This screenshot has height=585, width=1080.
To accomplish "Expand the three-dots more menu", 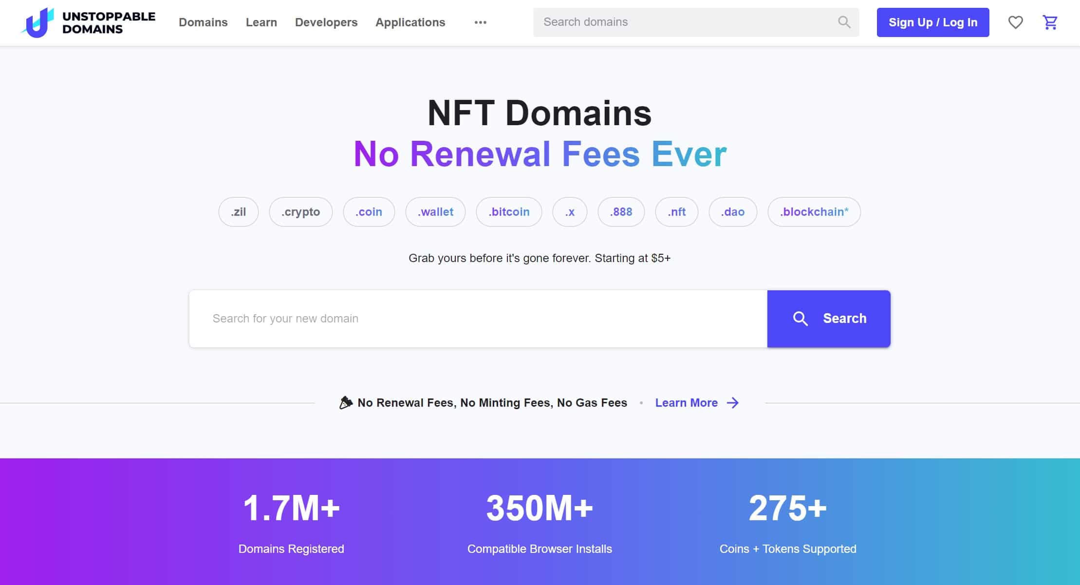I will point(480,22).
